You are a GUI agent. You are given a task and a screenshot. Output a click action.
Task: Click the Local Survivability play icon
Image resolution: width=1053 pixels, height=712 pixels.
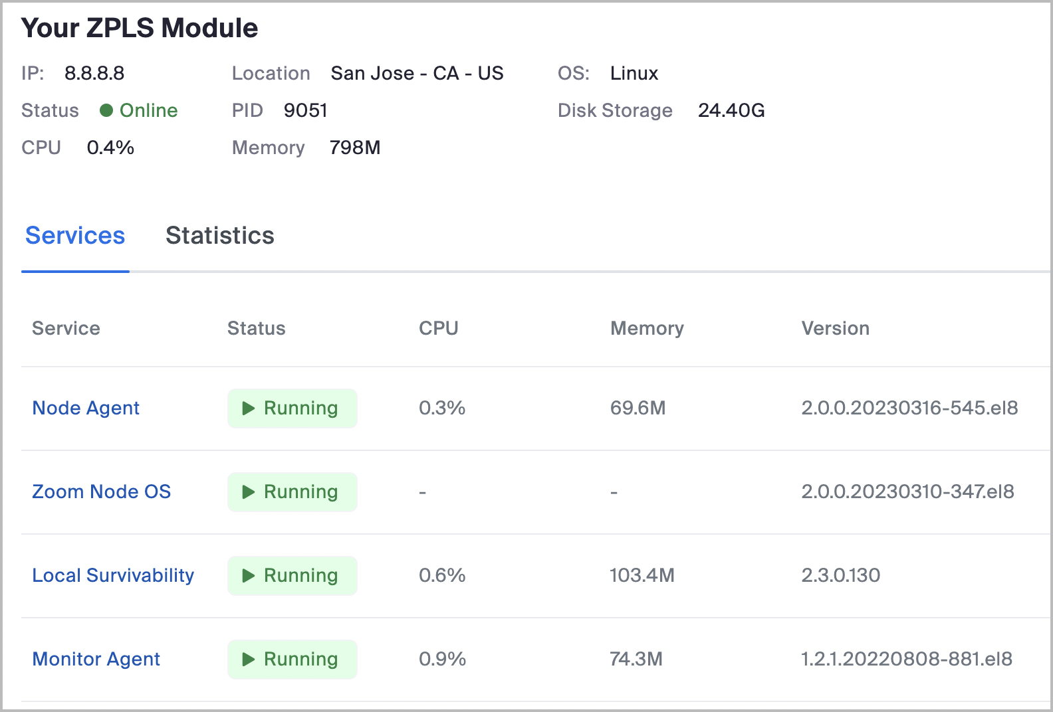coord(249,576)
